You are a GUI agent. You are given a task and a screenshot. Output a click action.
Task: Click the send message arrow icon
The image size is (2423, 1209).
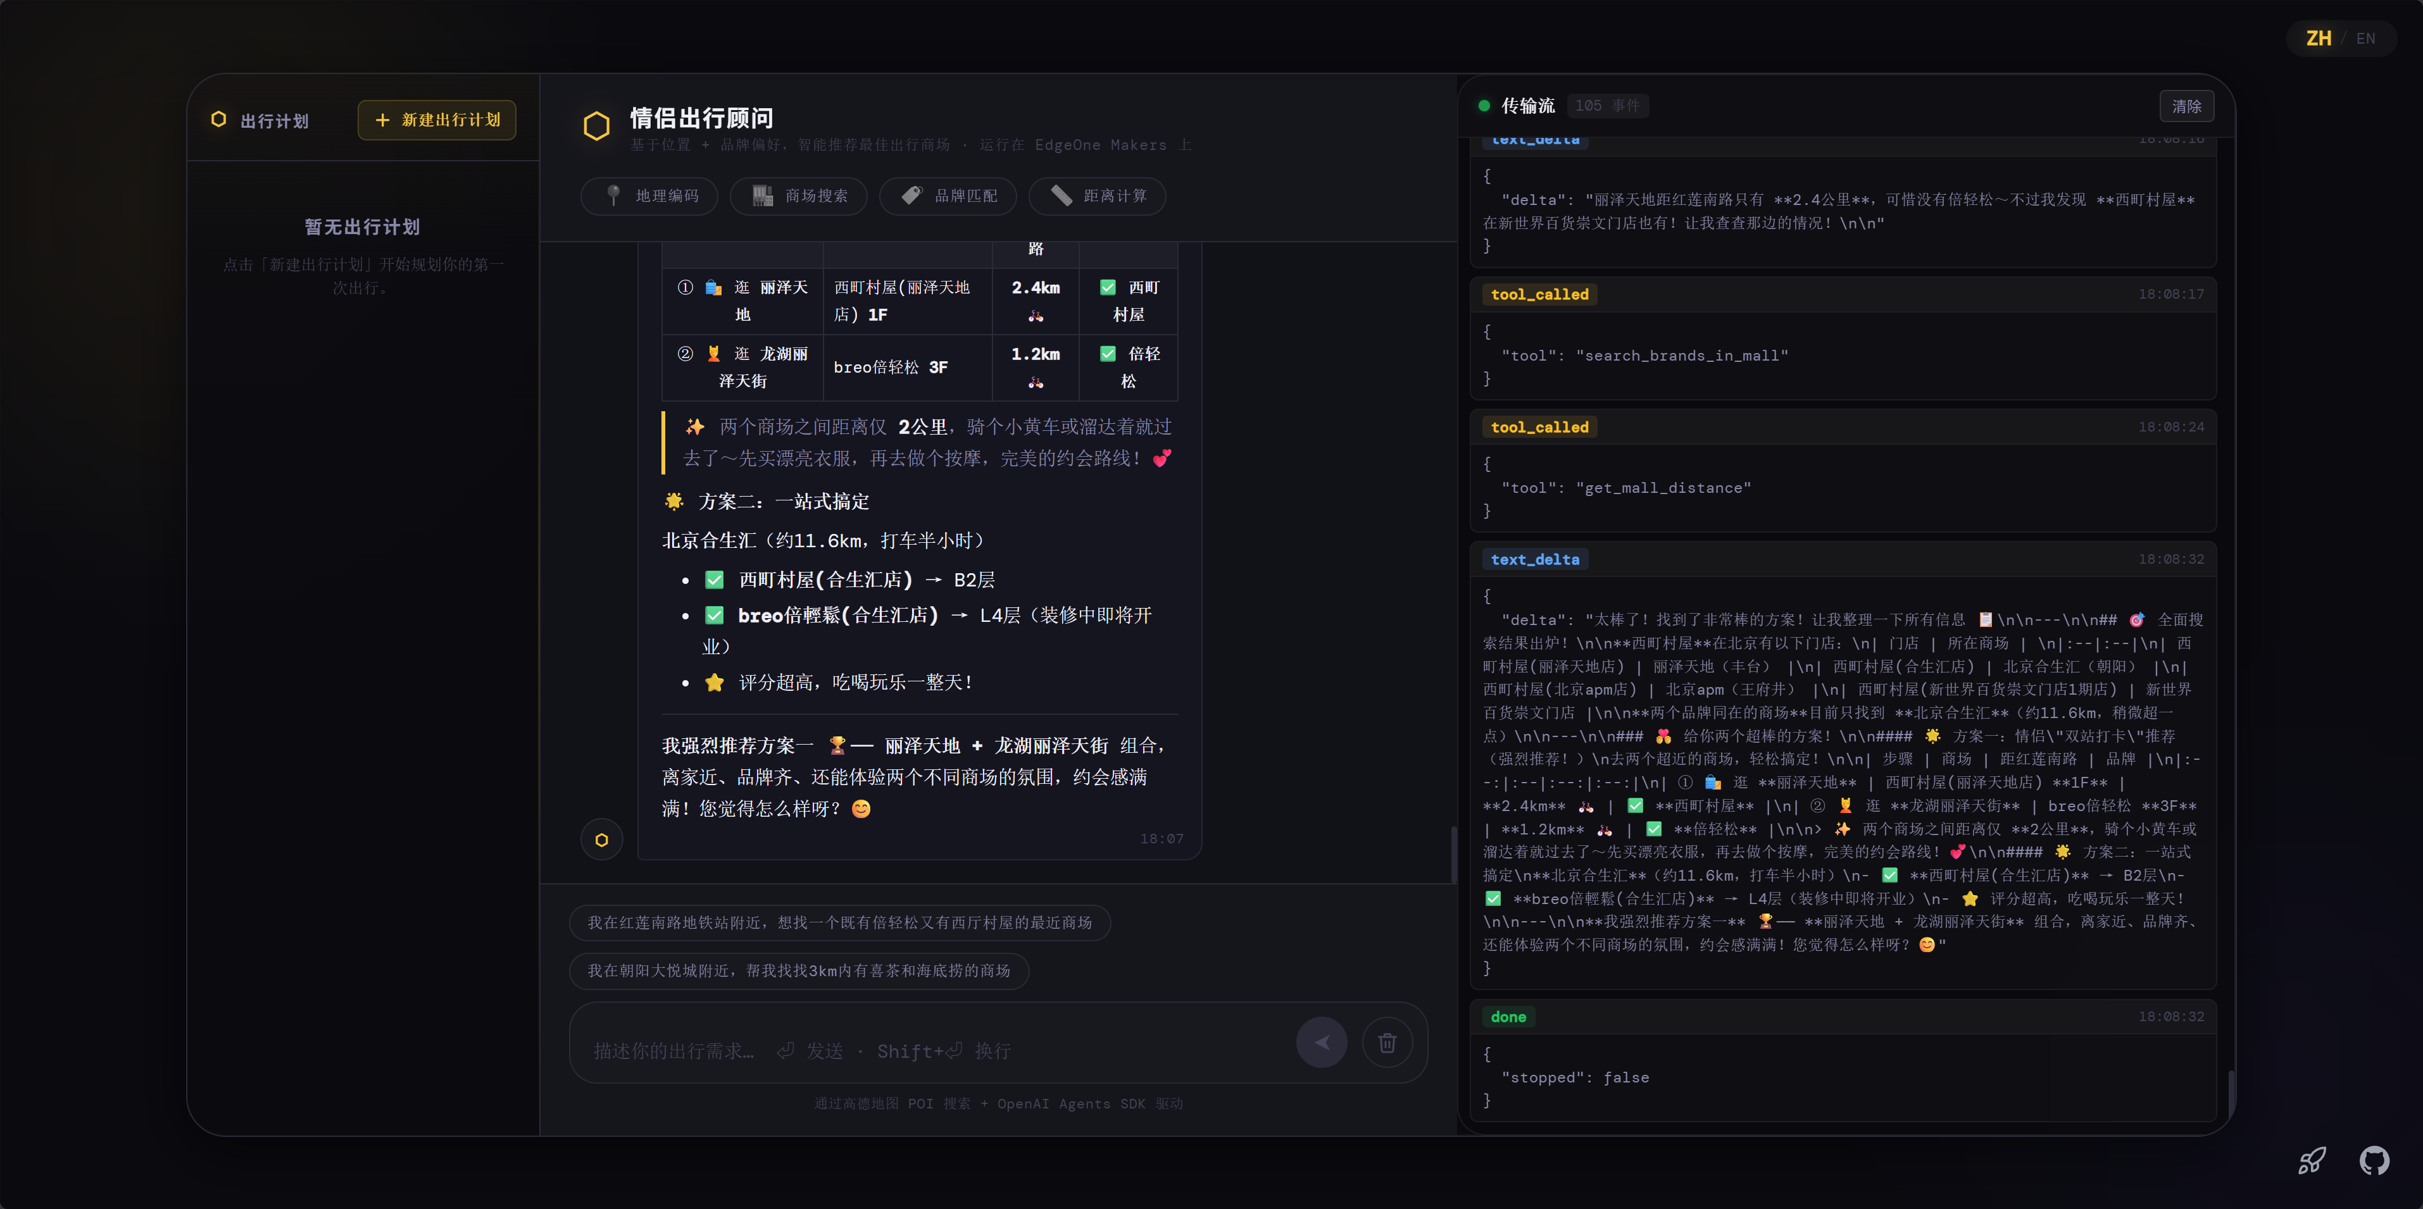1322,1041
